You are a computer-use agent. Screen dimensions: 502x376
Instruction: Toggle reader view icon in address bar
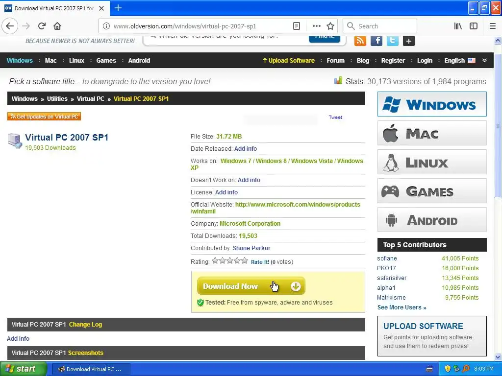297,26
